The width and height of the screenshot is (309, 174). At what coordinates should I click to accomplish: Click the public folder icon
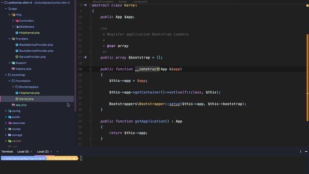[x=10, y=117]
